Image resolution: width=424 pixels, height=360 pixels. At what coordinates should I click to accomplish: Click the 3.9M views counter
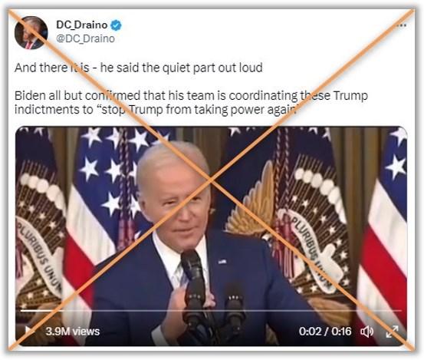tap(73, 332)
